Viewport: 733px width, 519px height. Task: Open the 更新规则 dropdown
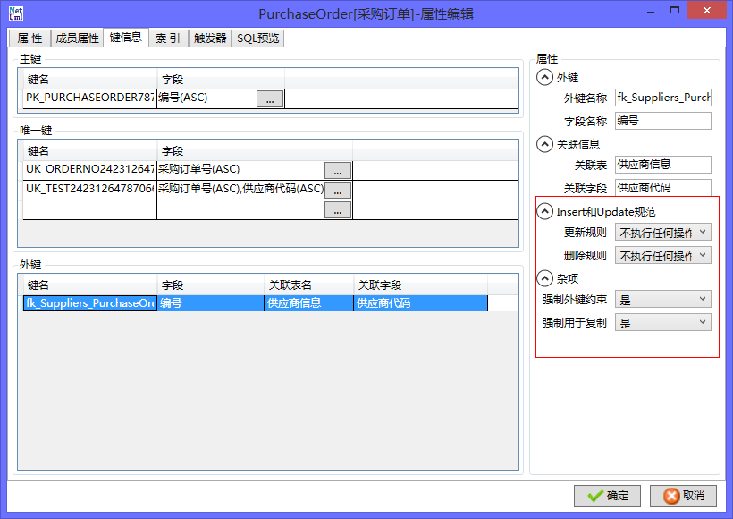pyautogui.click(x=662, y=233)
